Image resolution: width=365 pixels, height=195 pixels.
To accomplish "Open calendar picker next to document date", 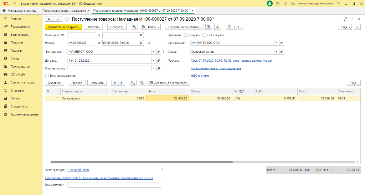I will [x=141, y=43].
